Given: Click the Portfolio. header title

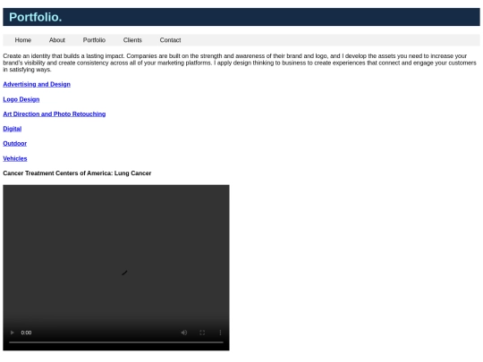Looking at the screenshot, I should (x=36, y=17).
